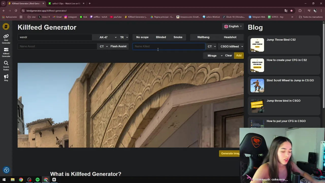The height and width of the screenshot is (183, 325).
Task: Open a new browser tab
Action: tap(90, 4)
